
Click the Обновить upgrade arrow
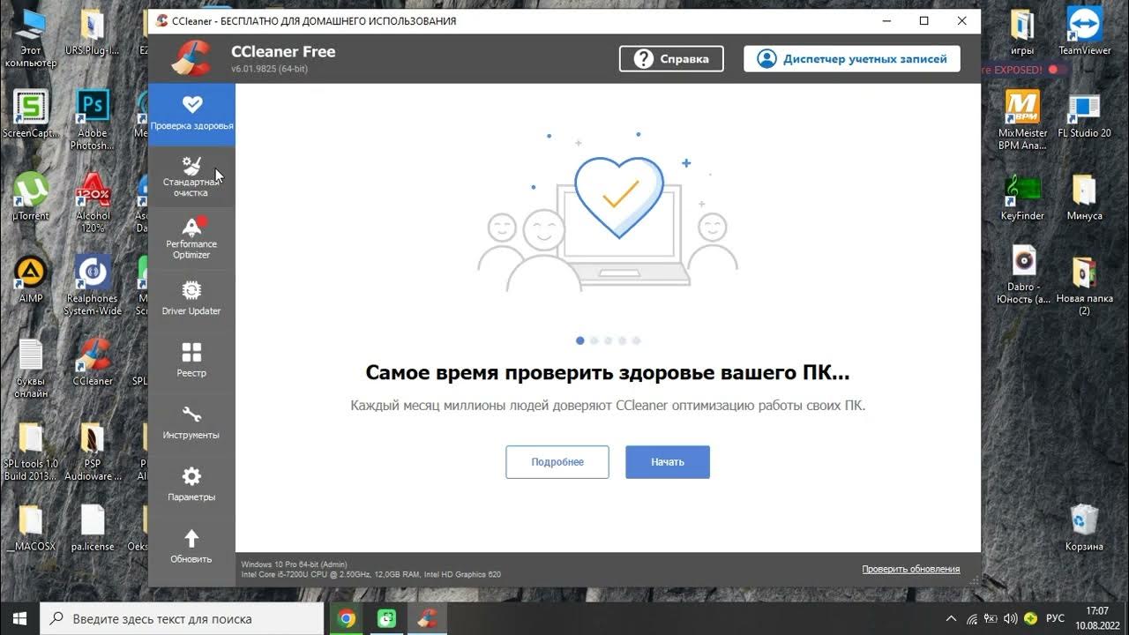(191, 547)
